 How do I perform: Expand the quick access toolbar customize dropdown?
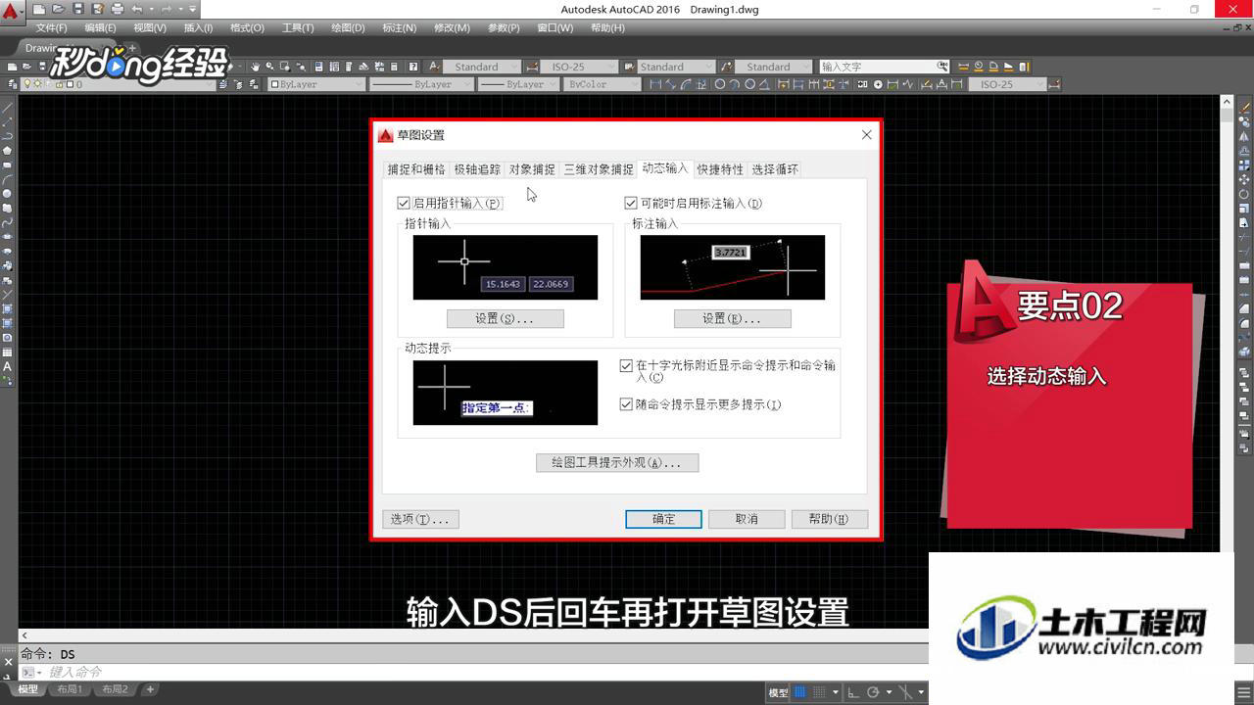pos(193,9)
